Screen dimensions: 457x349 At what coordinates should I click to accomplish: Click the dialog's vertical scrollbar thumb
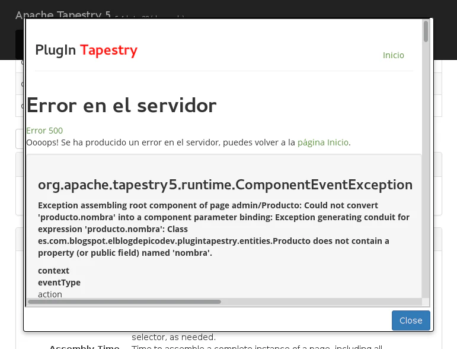point(426,31)
